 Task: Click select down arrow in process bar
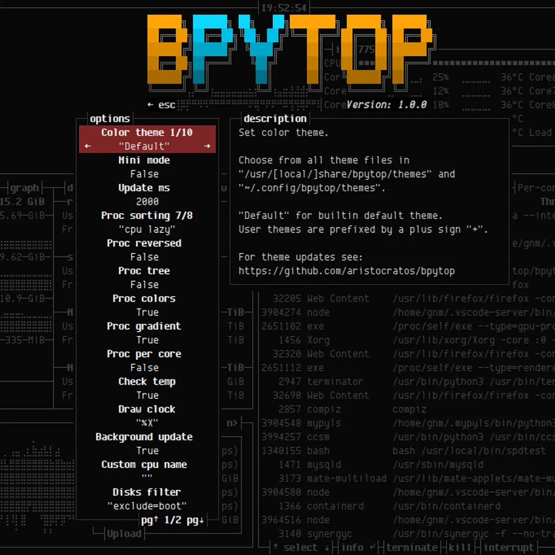326,547
